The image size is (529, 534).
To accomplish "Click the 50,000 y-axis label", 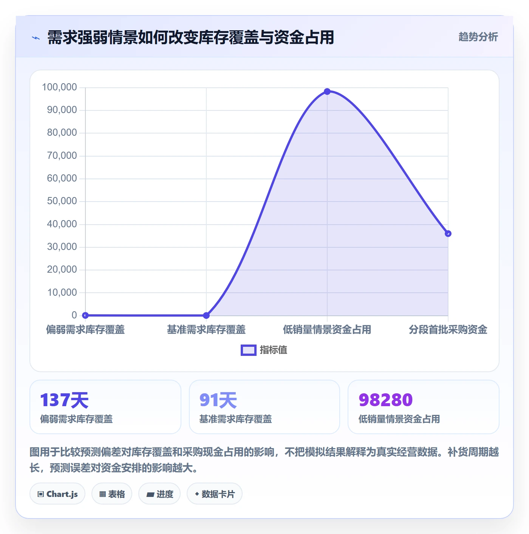I will [x=62, y=201].
